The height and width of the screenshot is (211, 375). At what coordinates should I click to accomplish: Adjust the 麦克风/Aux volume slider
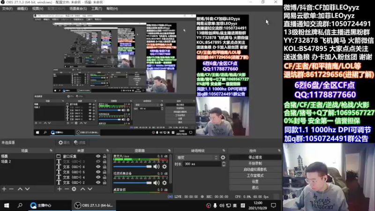tap(133, 166)
